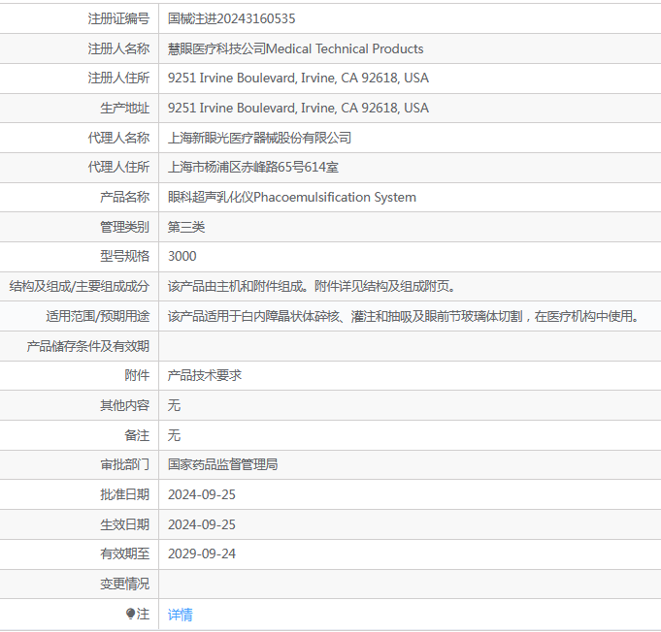Select 眼科超声乳化仪Phacoemulsification System product name
The width and height of the screenshot is (661, 632).
[x=292, y=197]
